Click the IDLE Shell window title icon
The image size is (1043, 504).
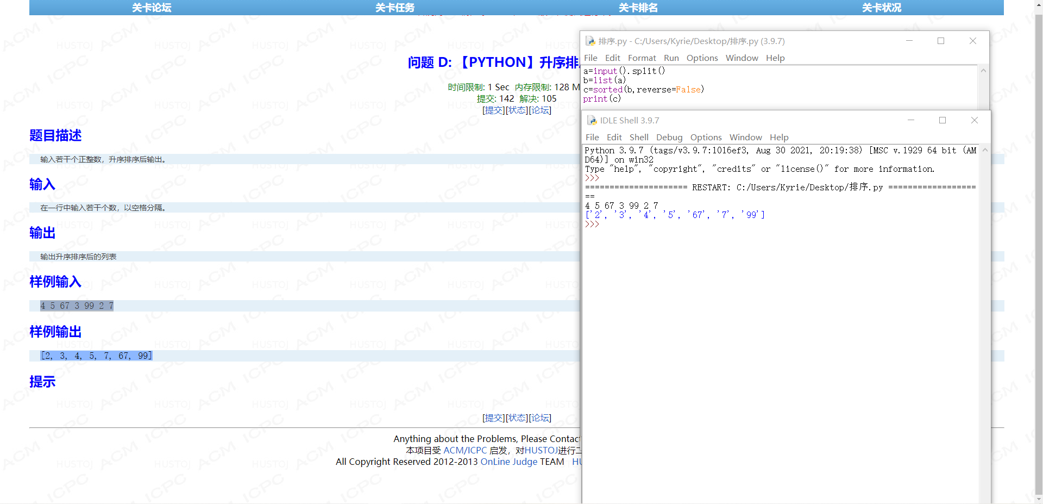coord(592,120)
